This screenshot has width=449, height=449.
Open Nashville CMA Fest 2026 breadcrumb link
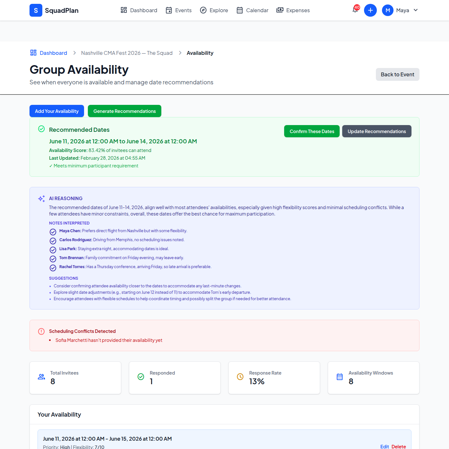point(127,53)
